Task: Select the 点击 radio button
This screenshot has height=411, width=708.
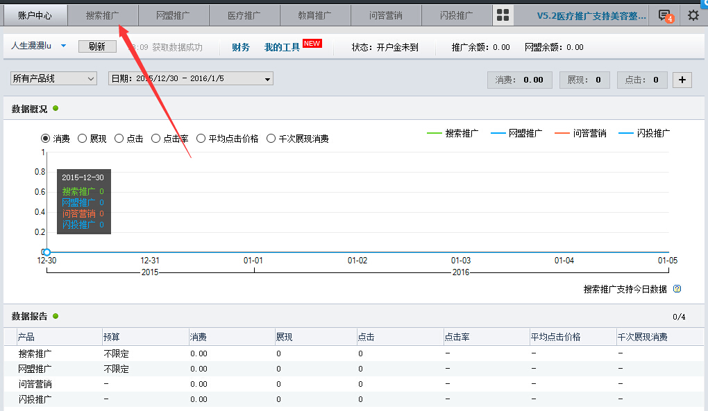Action: [119, 139]
